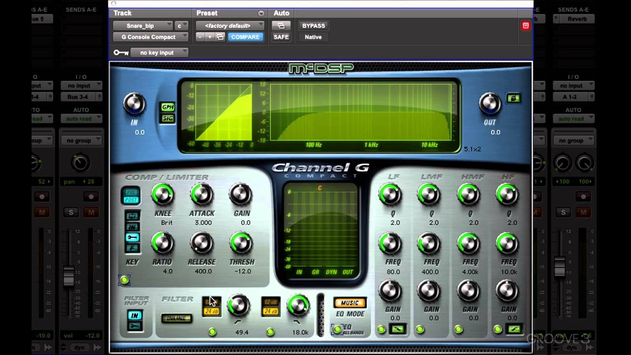Click the F filter button in KEY section

(x=132, y=248)
